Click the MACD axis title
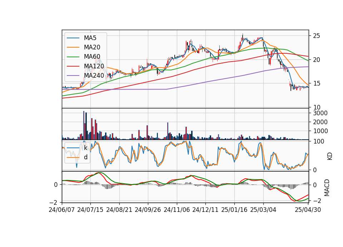This screenshot has width=343, height=247. [x=327, y=188]
